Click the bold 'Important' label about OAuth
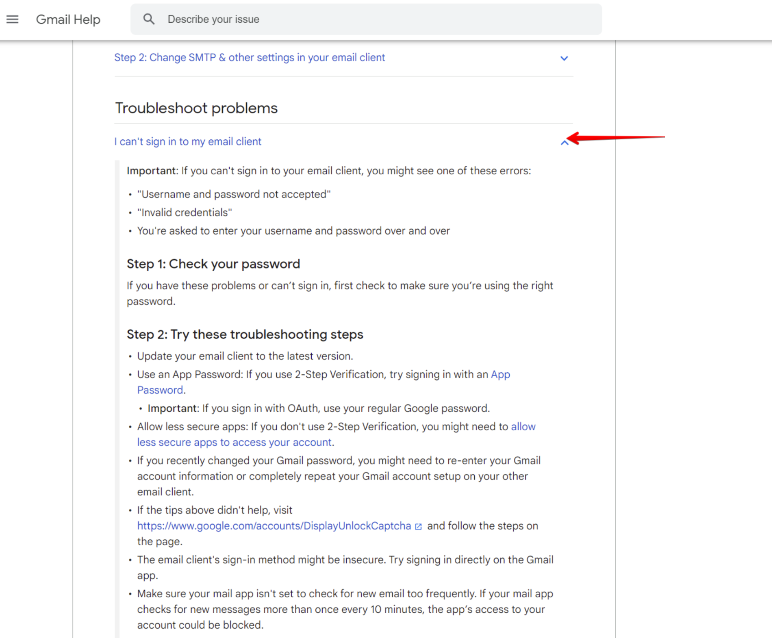The width and height of the screenshot is (773, 638). pos(172,408)
